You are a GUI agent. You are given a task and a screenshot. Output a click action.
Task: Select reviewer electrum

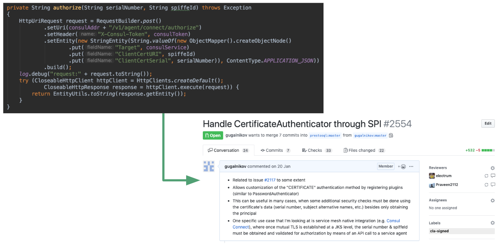click(444, 176)
